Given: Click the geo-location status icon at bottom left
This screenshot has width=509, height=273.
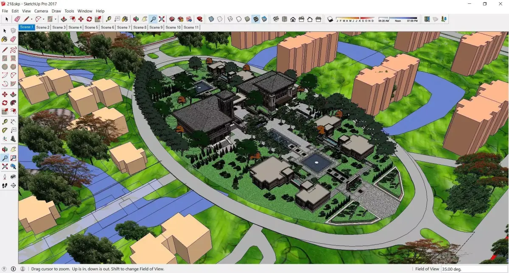Looking at the screenshot, I should click(x=5, y=269).
